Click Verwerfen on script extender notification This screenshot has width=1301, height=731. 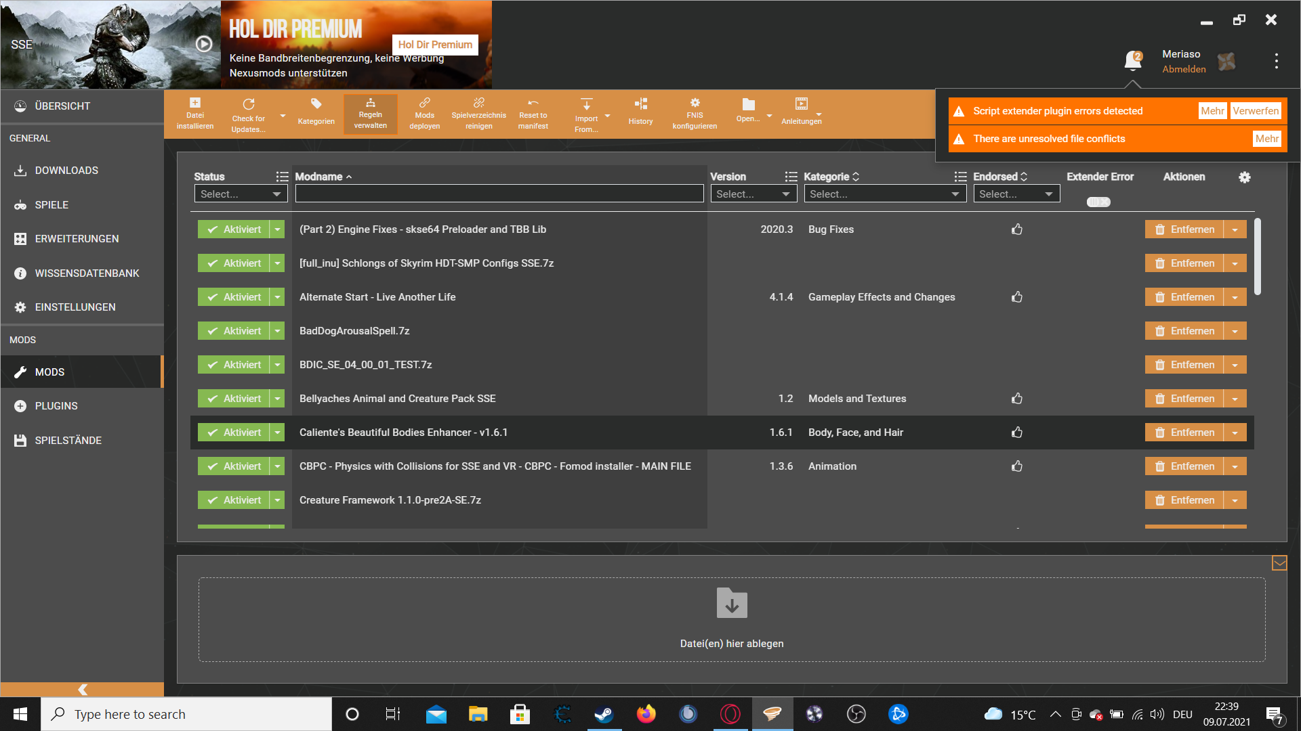1255,111
